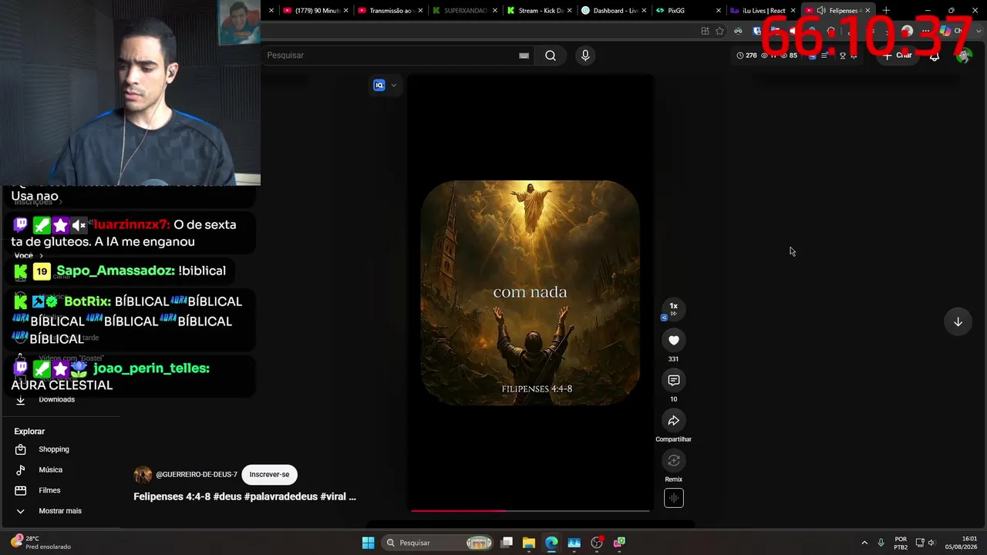Show hidden system tray icons
The height and width of the screenshot is (555, 987).
[864, 543]
